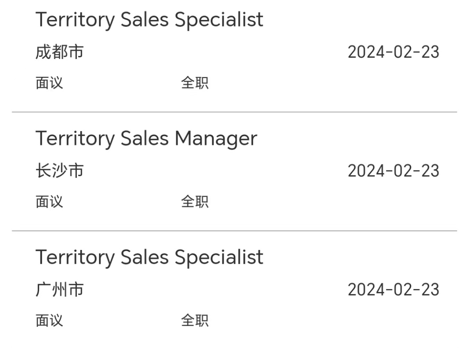The height and width of the screenshot is (348, 469).
Task: Click the word Manager in second job title
Action: point(216,139)
